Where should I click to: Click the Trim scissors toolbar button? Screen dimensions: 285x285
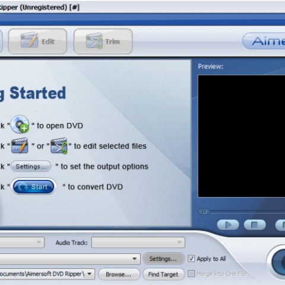click(x=103, y=41)
